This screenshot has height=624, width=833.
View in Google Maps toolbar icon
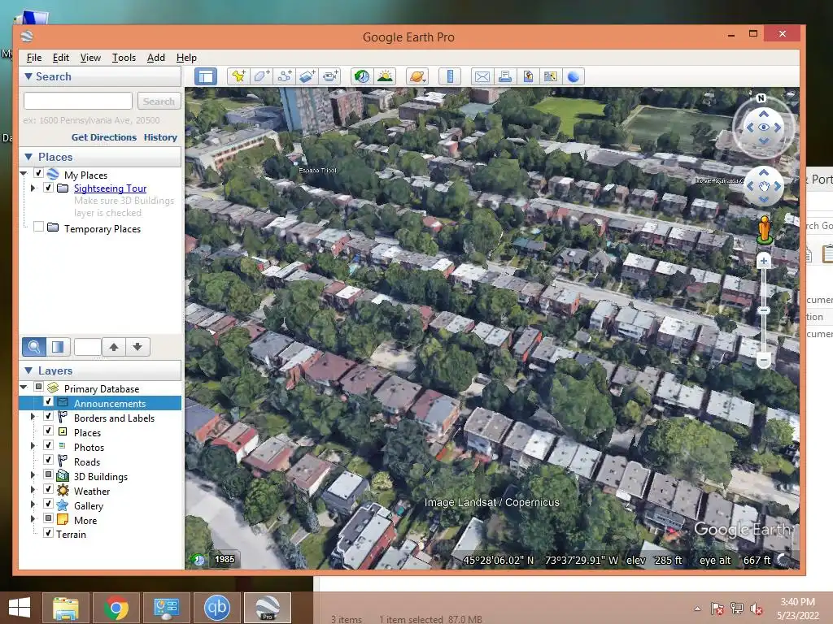pos(551,76)
